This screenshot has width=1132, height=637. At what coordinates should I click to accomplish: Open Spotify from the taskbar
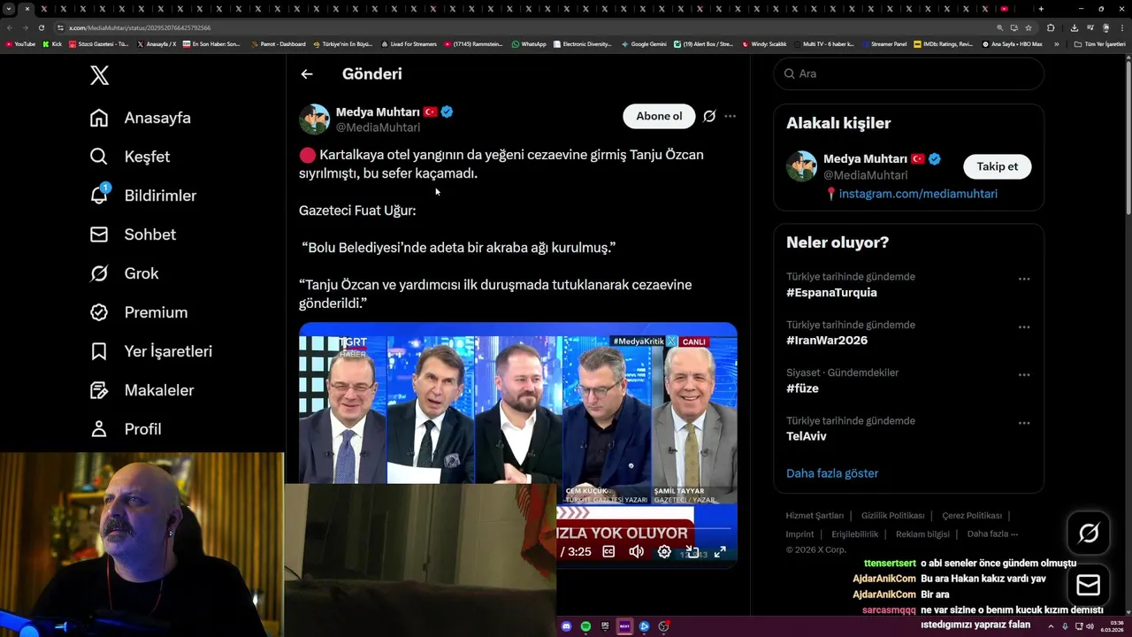coord(585,626)
